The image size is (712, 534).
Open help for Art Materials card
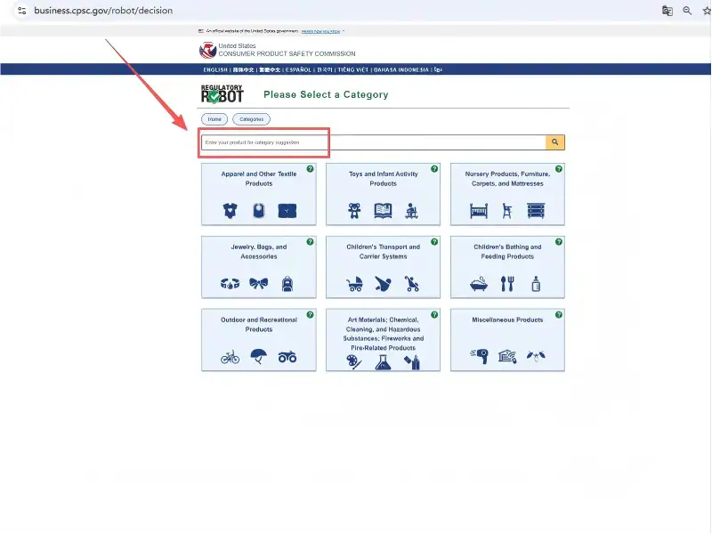pos(434,315)
